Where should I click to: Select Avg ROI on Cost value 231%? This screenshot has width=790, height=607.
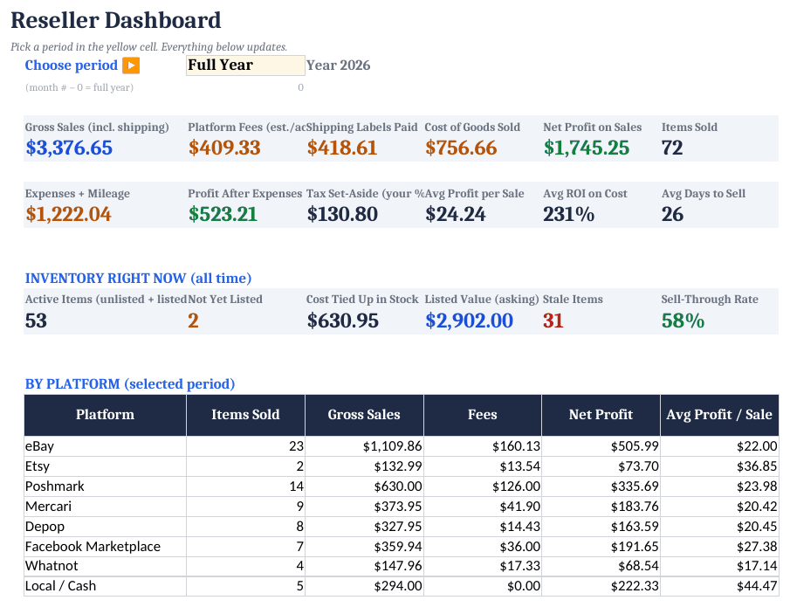(x=569, y=214)
